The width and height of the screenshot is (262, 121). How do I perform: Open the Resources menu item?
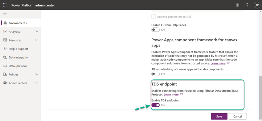point(21,40)
